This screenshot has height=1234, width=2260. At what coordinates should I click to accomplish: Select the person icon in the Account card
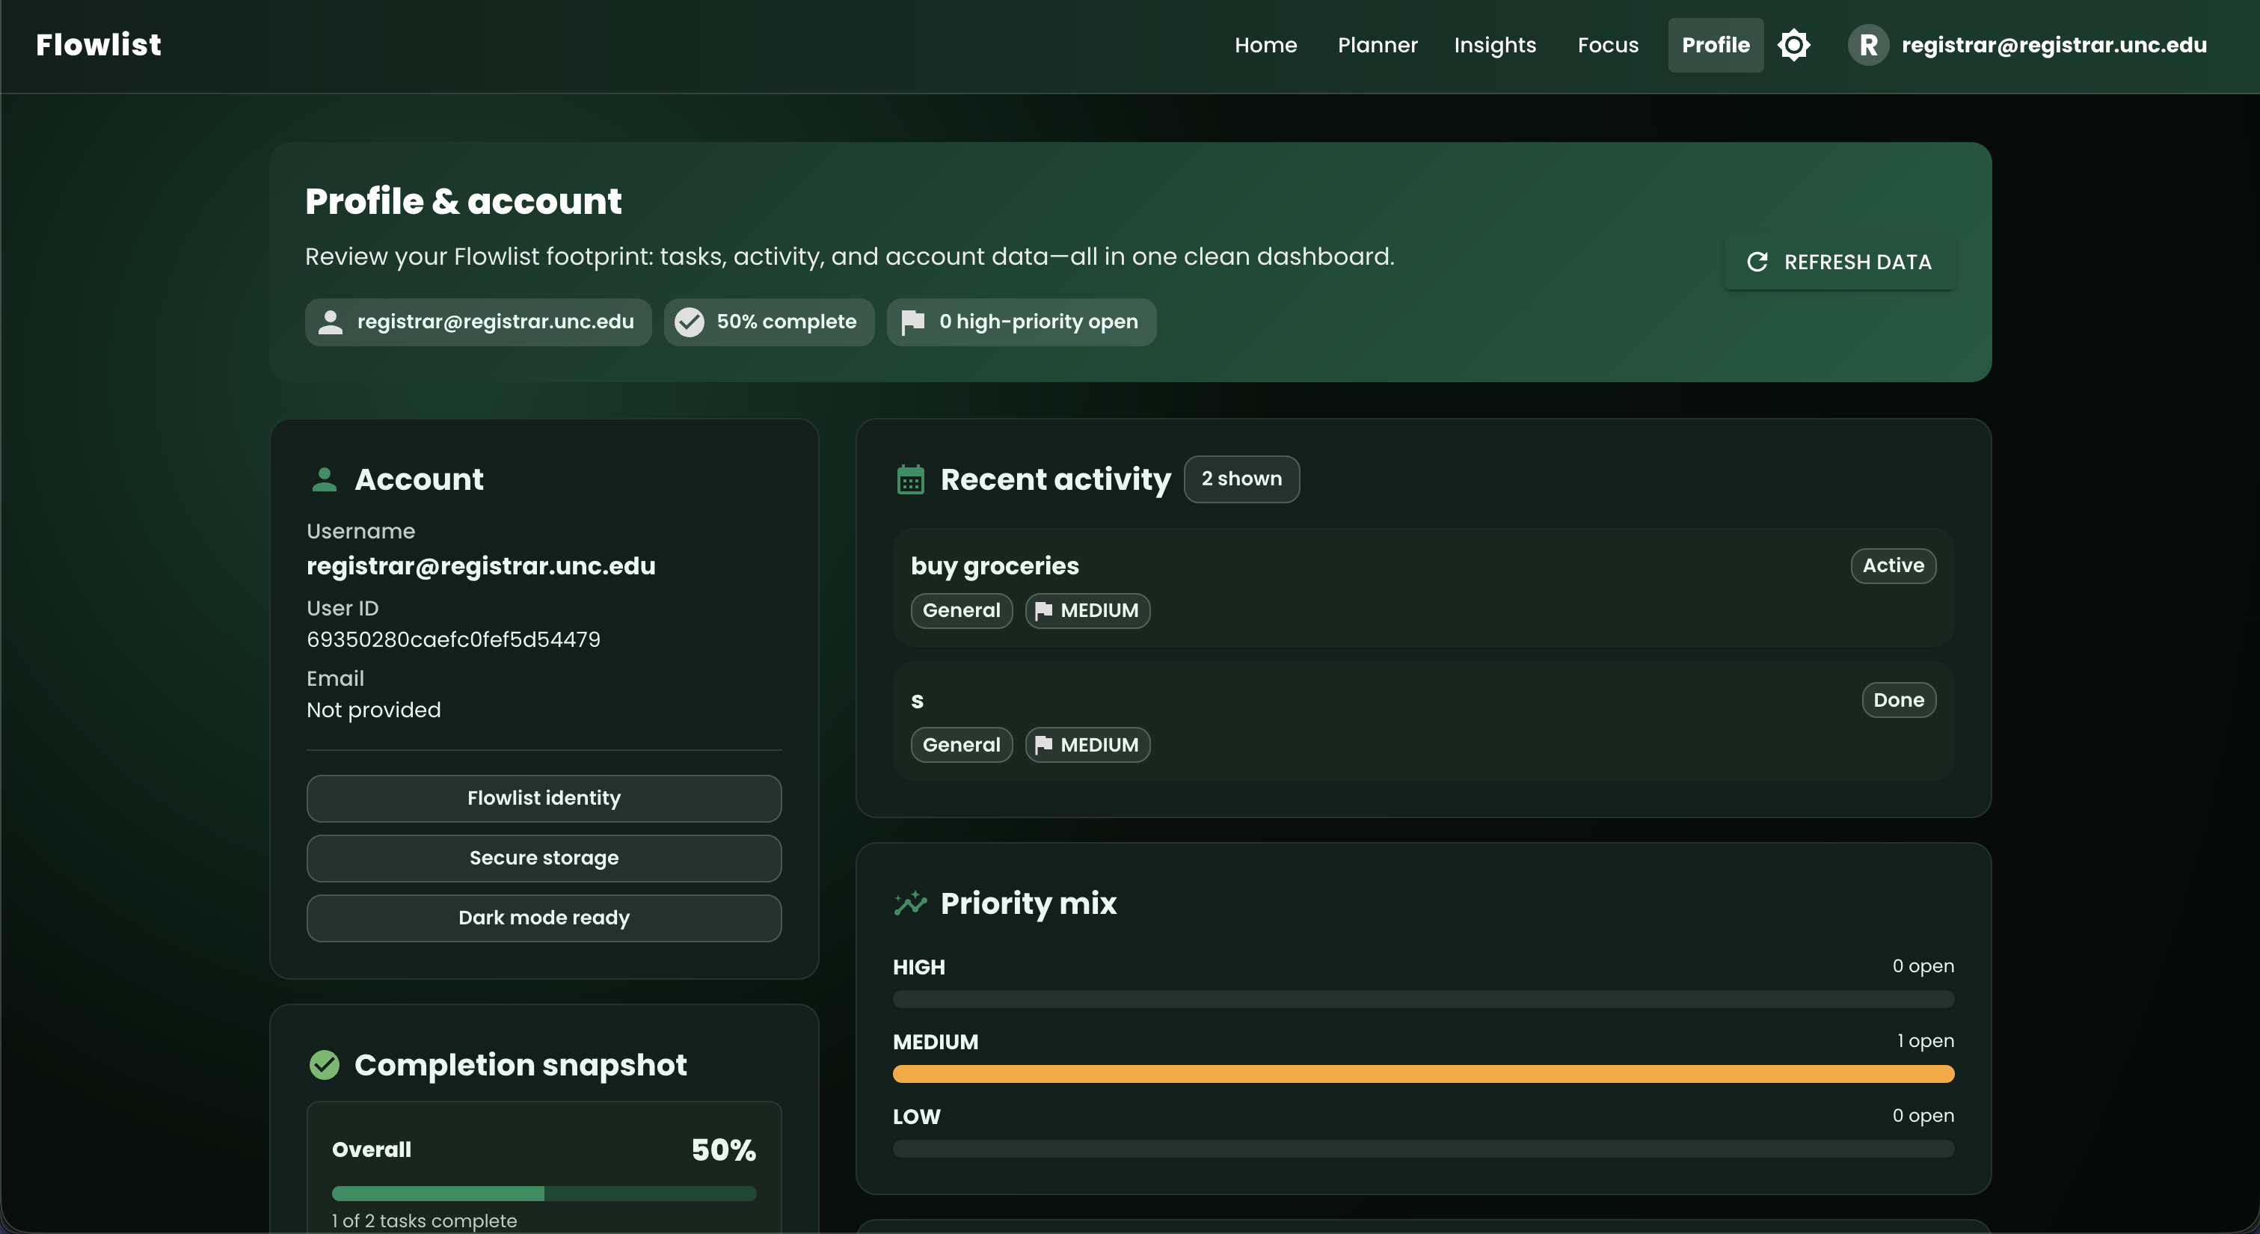(325, 479)
